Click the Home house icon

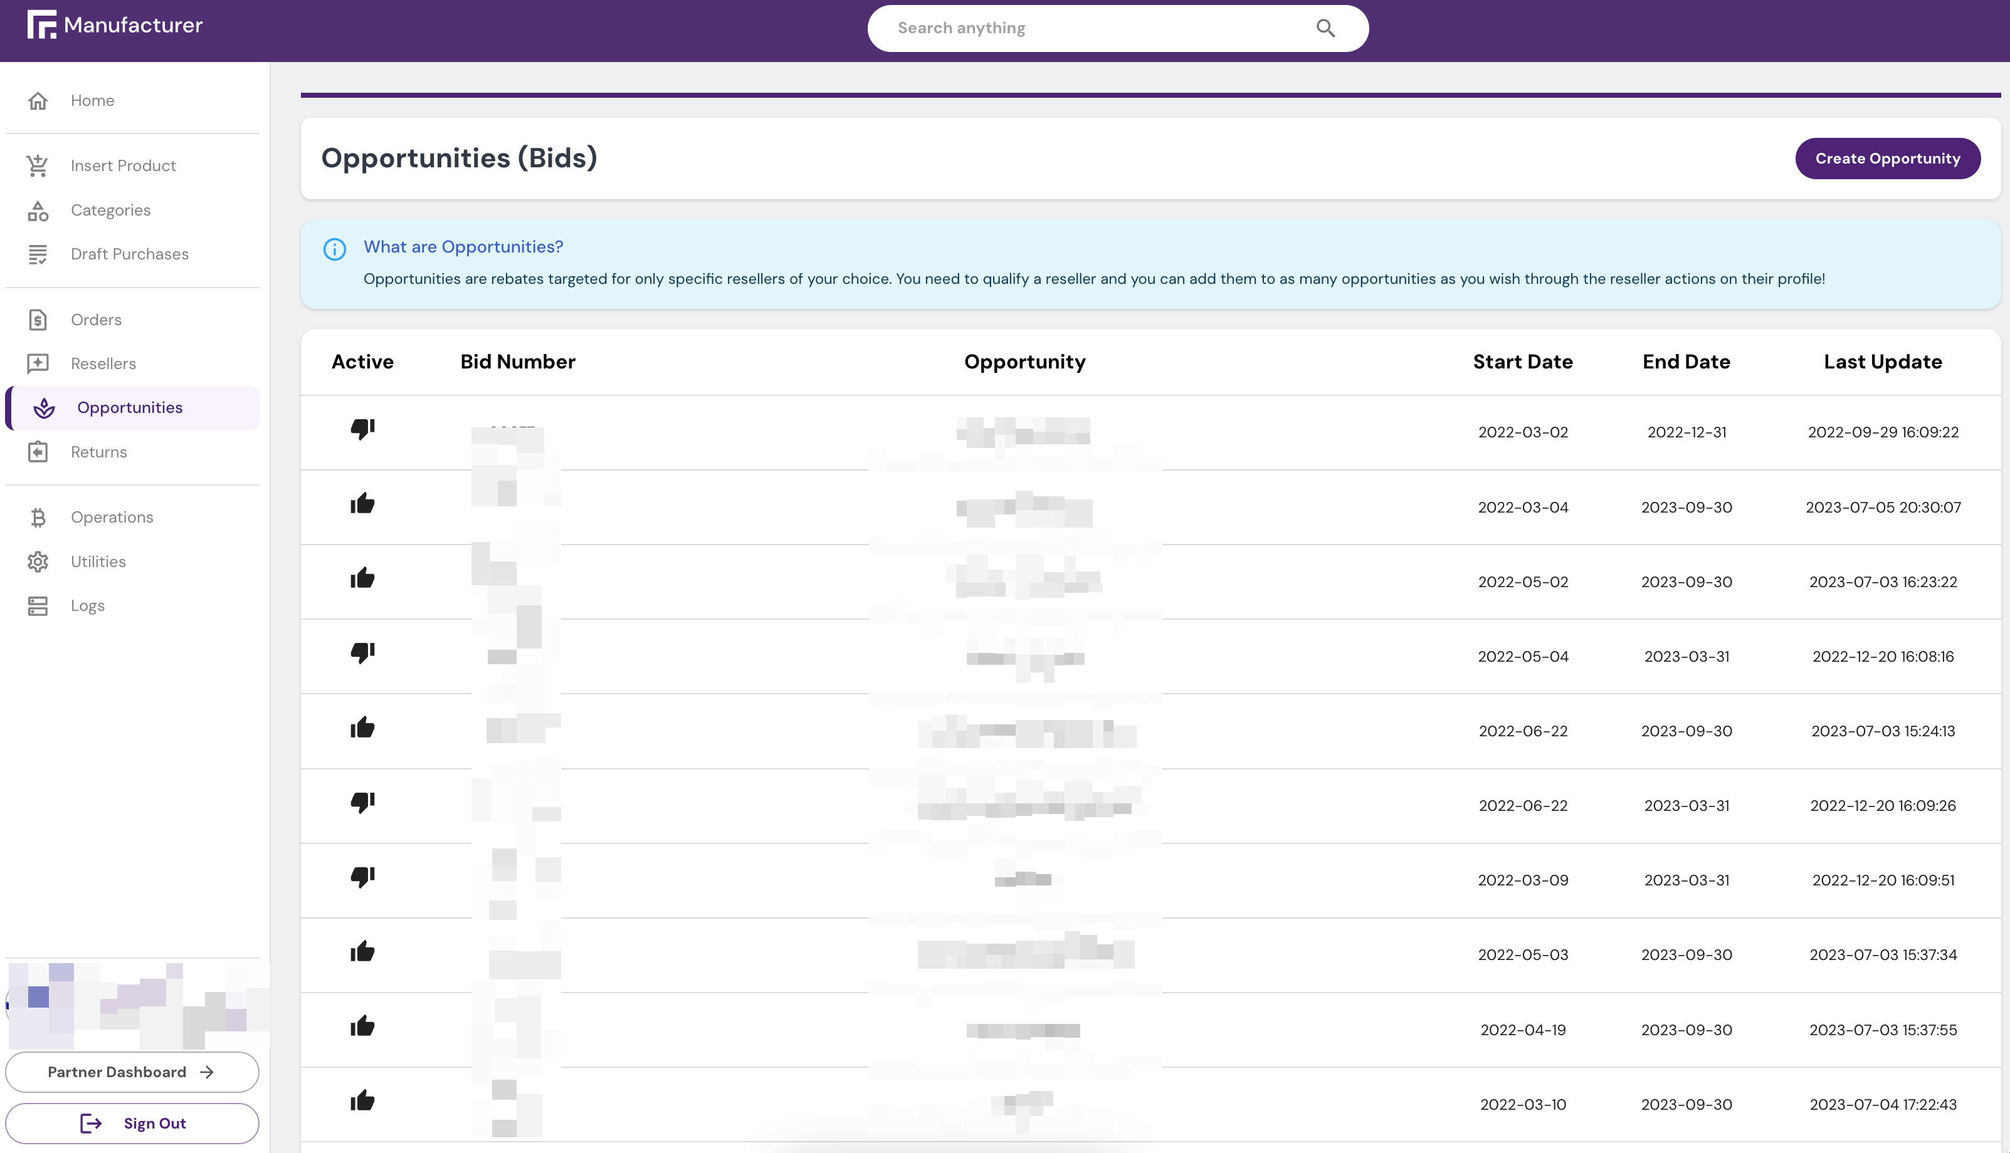tap(38, 100)
